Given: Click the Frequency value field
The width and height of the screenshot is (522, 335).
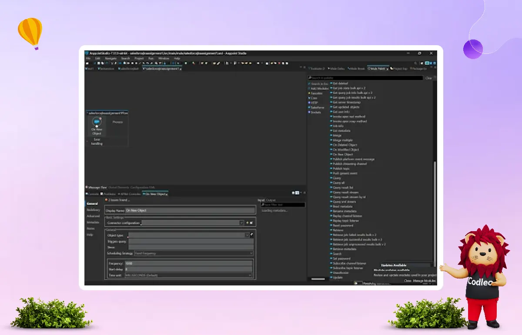Looking at the screenshot, I should tap(188, 263).
